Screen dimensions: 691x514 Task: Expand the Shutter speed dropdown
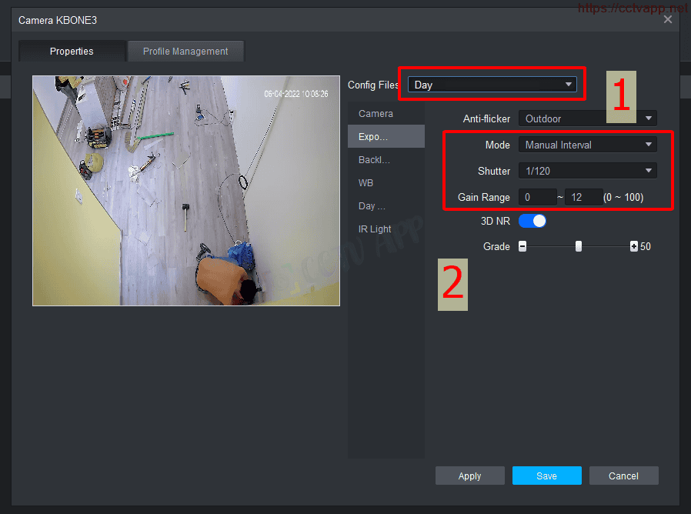coord(587,171)
